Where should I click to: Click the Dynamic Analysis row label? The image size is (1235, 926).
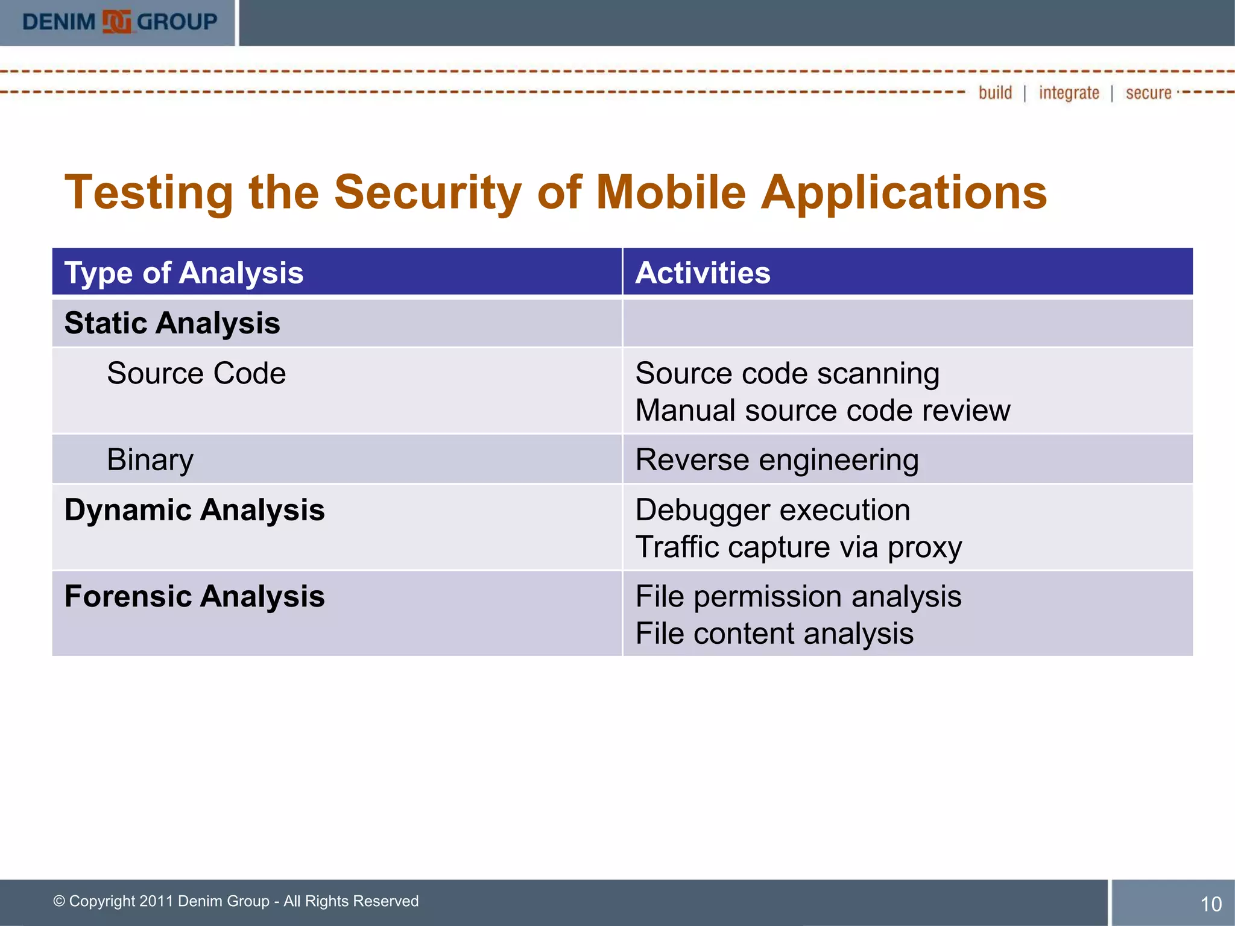coord(194,510)
